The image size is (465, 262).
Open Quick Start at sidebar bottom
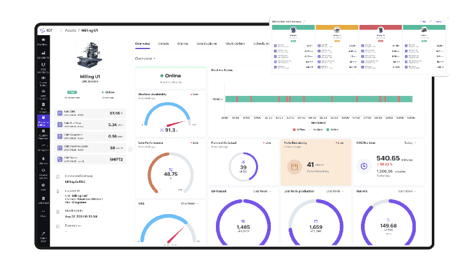click(43, 237)
